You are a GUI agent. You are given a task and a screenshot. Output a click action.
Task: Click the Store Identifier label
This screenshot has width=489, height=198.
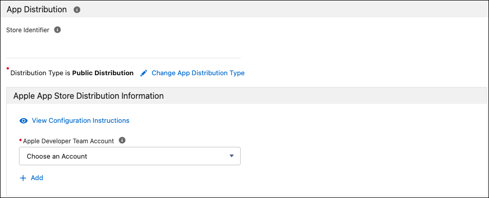(28, 30)
